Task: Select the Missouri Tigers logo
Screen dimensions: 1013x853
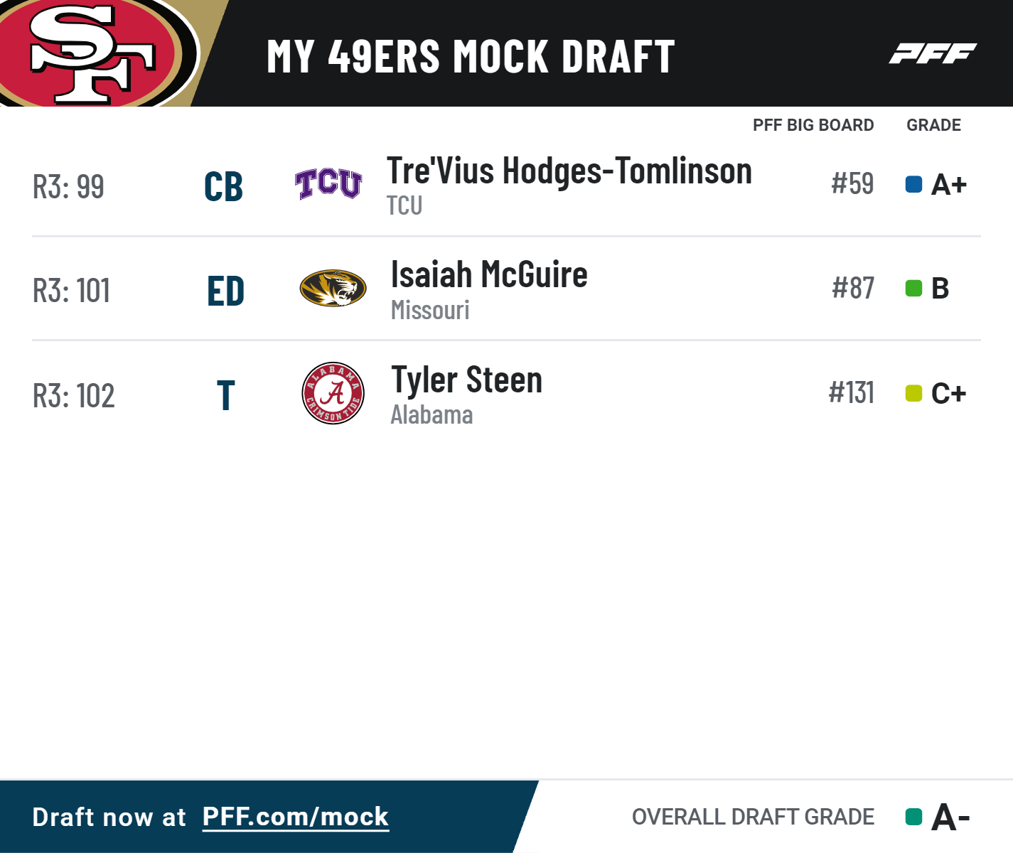Action: 333,288
